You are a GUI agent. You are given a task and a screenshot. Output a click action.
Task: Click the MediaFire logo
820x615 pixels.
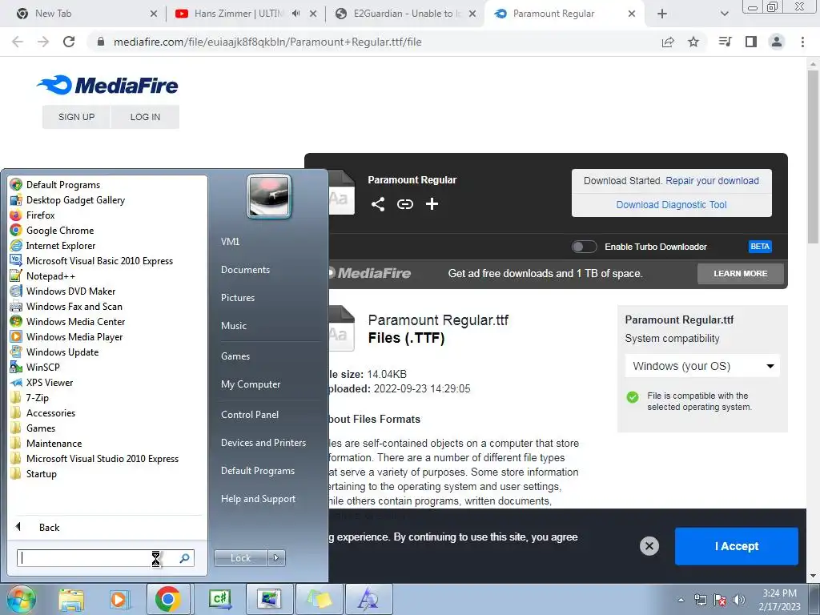click(107, 85)
